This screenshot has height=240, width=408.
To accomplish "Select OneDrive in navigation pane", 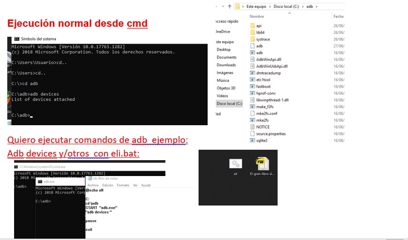I will coord(223,32).
